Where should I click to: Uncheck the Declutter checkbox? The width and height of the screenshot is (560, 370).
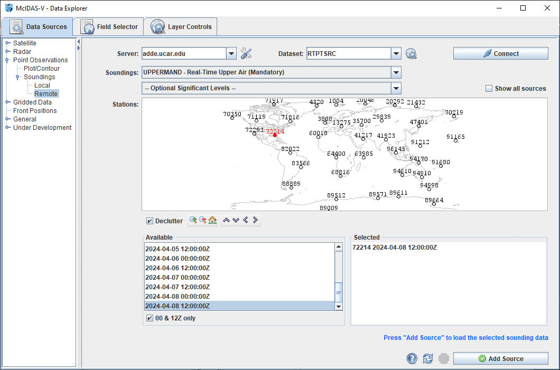click(x=150, y=221)
